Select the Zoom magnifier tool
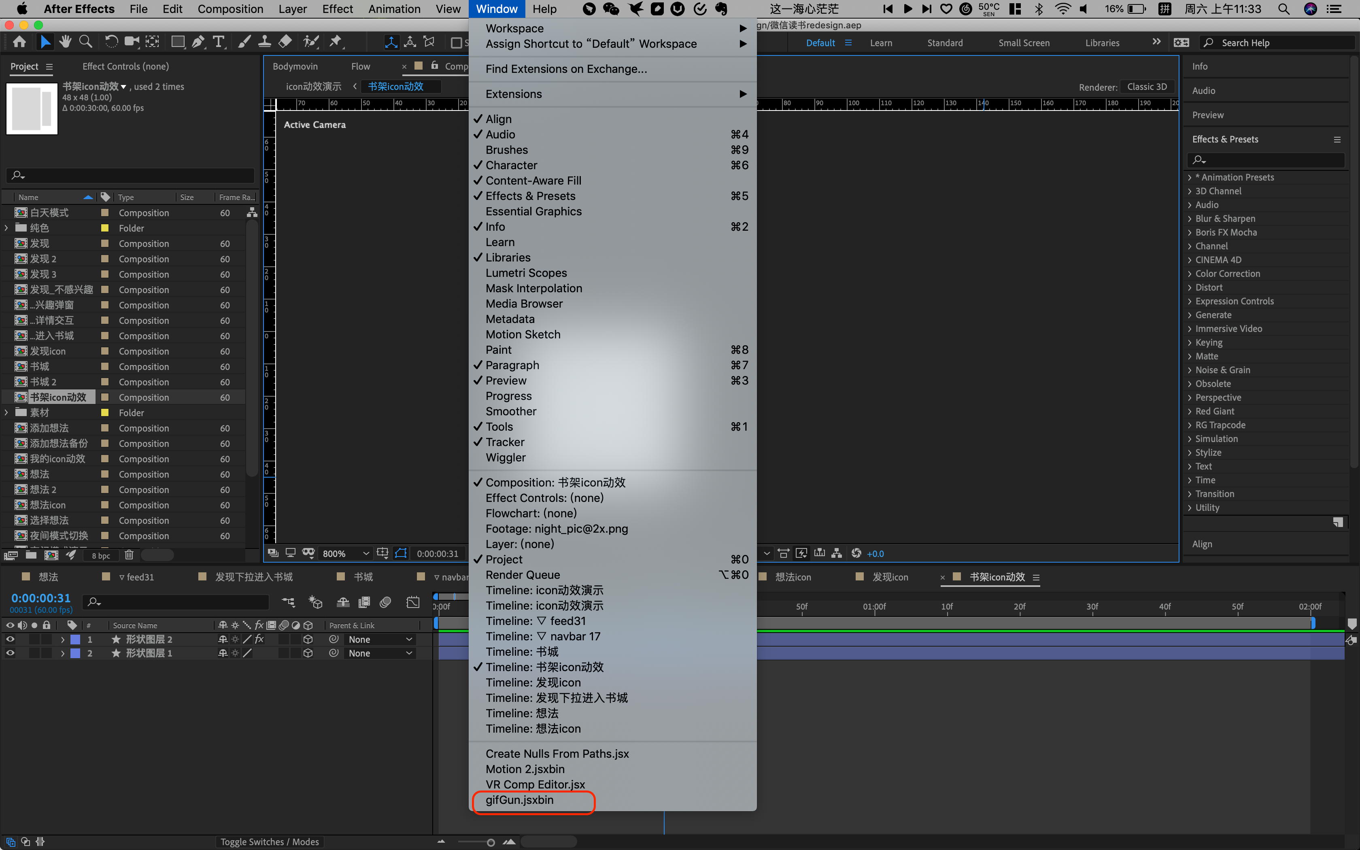The image size is (1360, 850). click(x=85, y=42)
